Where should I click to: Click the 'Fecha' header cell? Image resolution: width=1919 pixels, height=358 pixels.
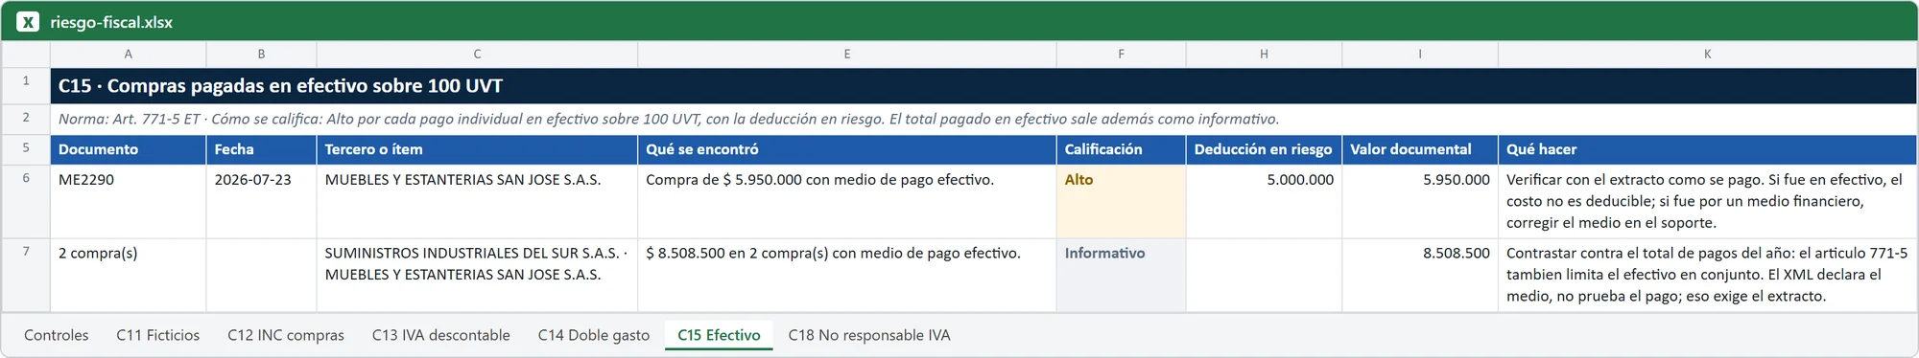point(261,149)
